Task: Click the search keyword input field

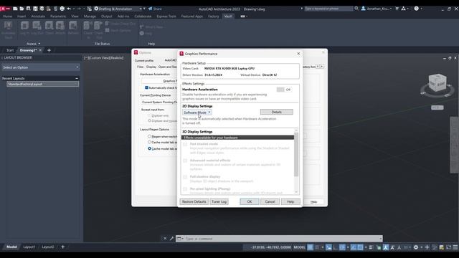Action: 328,9
